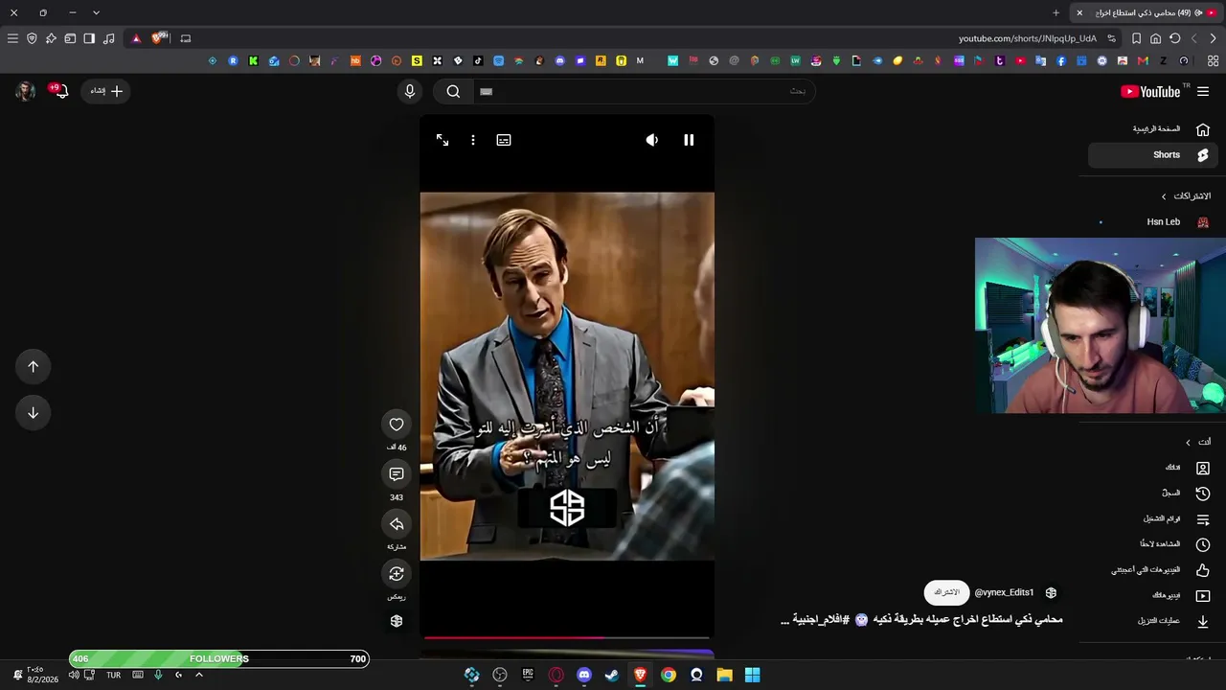Click the Shorts video progress bar
The width and height of the screenshot is (1226, 690).
[567, 637]
